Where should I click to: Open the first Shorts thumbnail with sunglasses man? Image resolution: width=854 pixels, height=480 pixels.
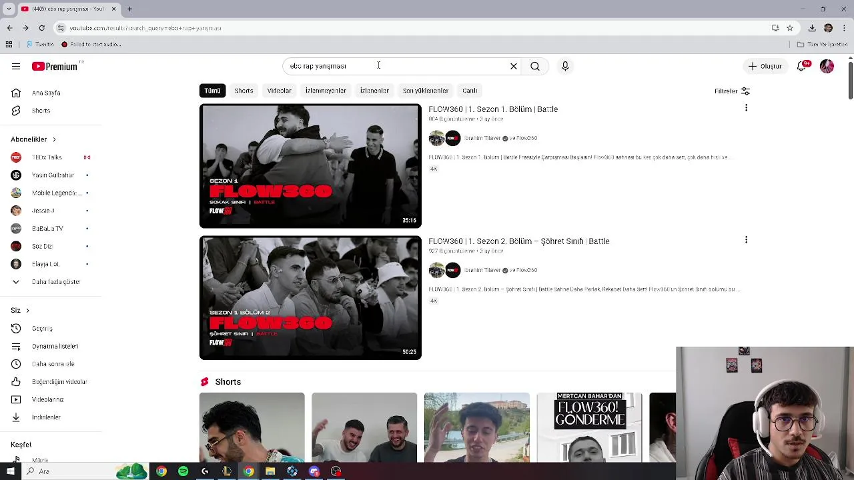[252, 427]
